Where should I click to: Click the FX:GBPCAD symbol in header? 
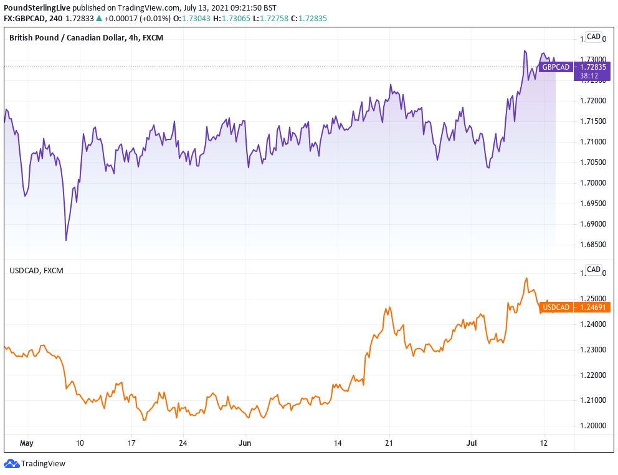tap(26, 19)
